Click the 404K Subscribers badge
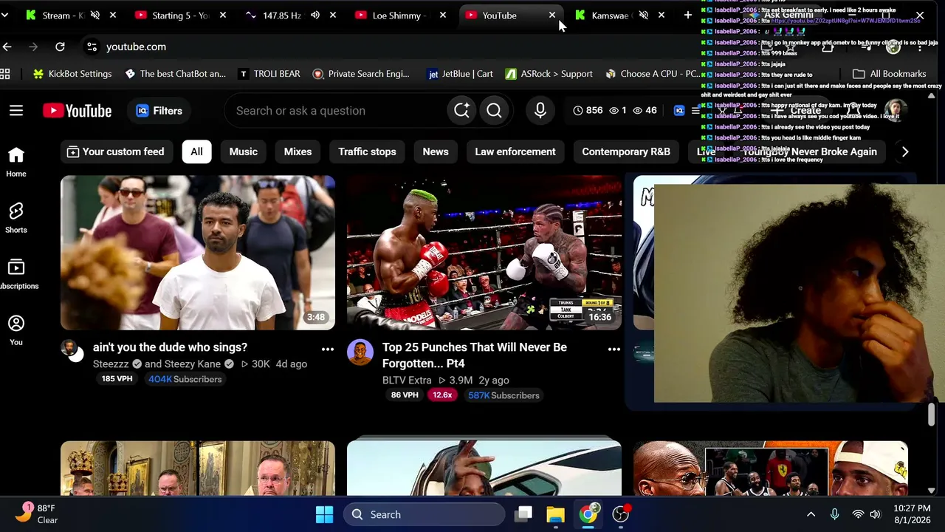 185,379
